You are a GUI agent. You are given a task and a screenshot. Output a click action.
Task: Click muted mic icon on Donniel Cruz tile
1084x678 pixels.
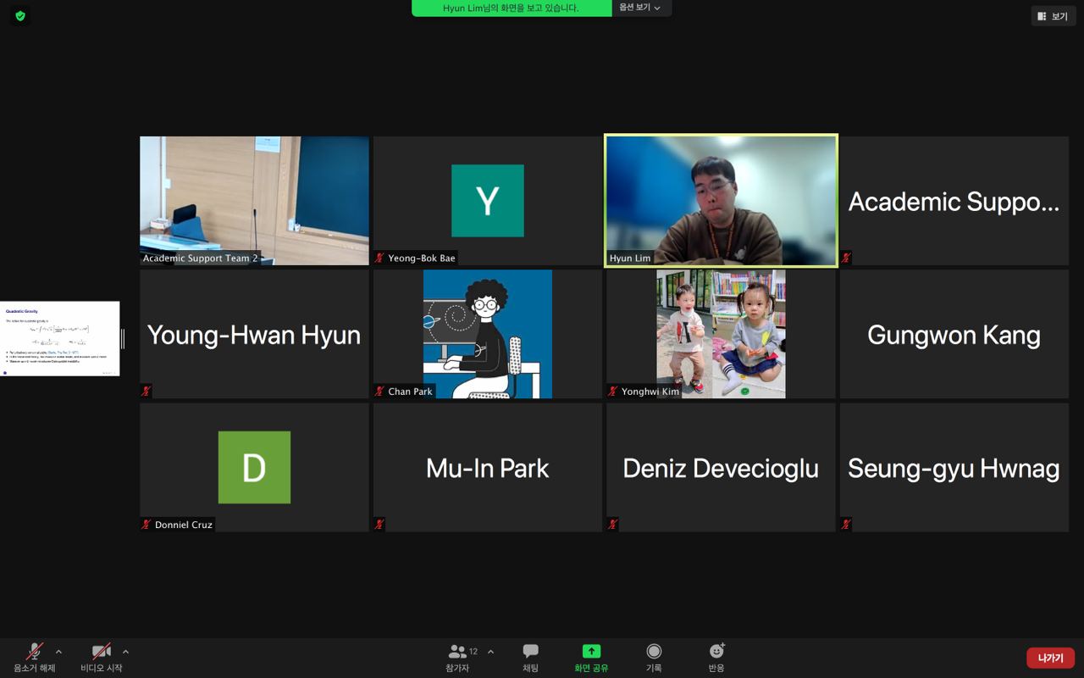coord(146,525)
